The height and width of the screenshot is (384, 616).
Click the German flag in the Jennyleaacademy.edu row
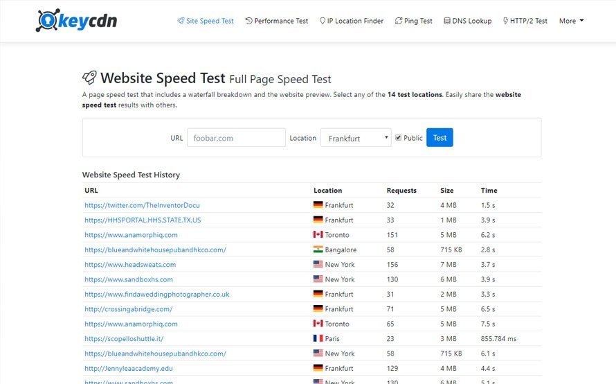318,368
